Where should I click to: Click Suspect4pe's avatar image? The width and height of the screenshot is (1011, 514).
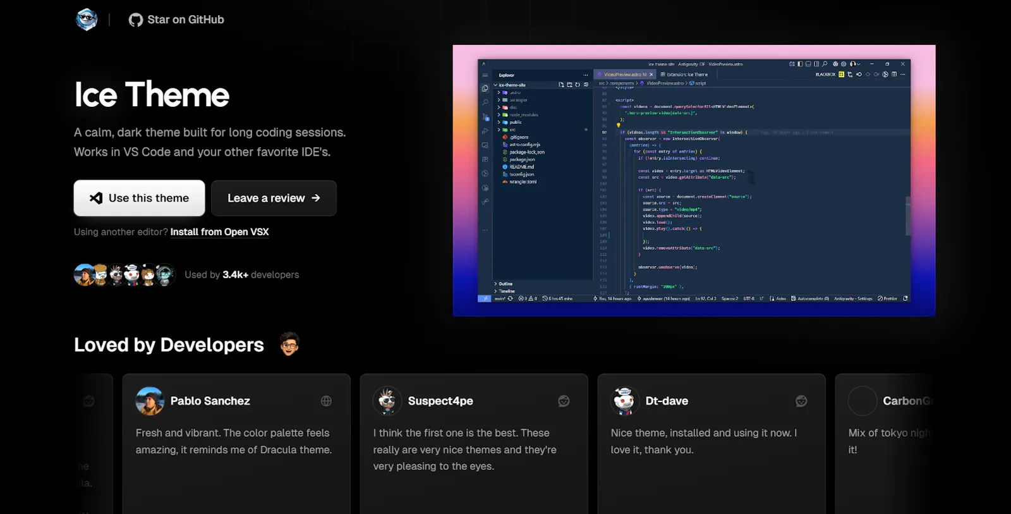coord(387,401)
